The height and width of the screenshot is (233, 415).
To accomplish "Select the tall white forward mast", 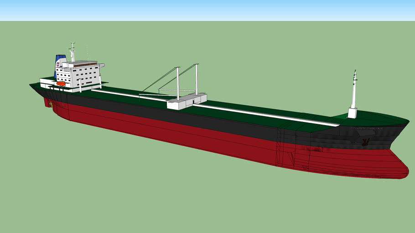I will pyautogui.click(x=354, y=91).
